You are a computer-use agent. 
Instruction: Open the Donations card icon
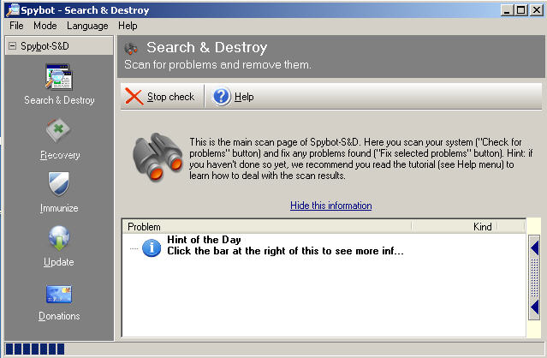point(58,294)
